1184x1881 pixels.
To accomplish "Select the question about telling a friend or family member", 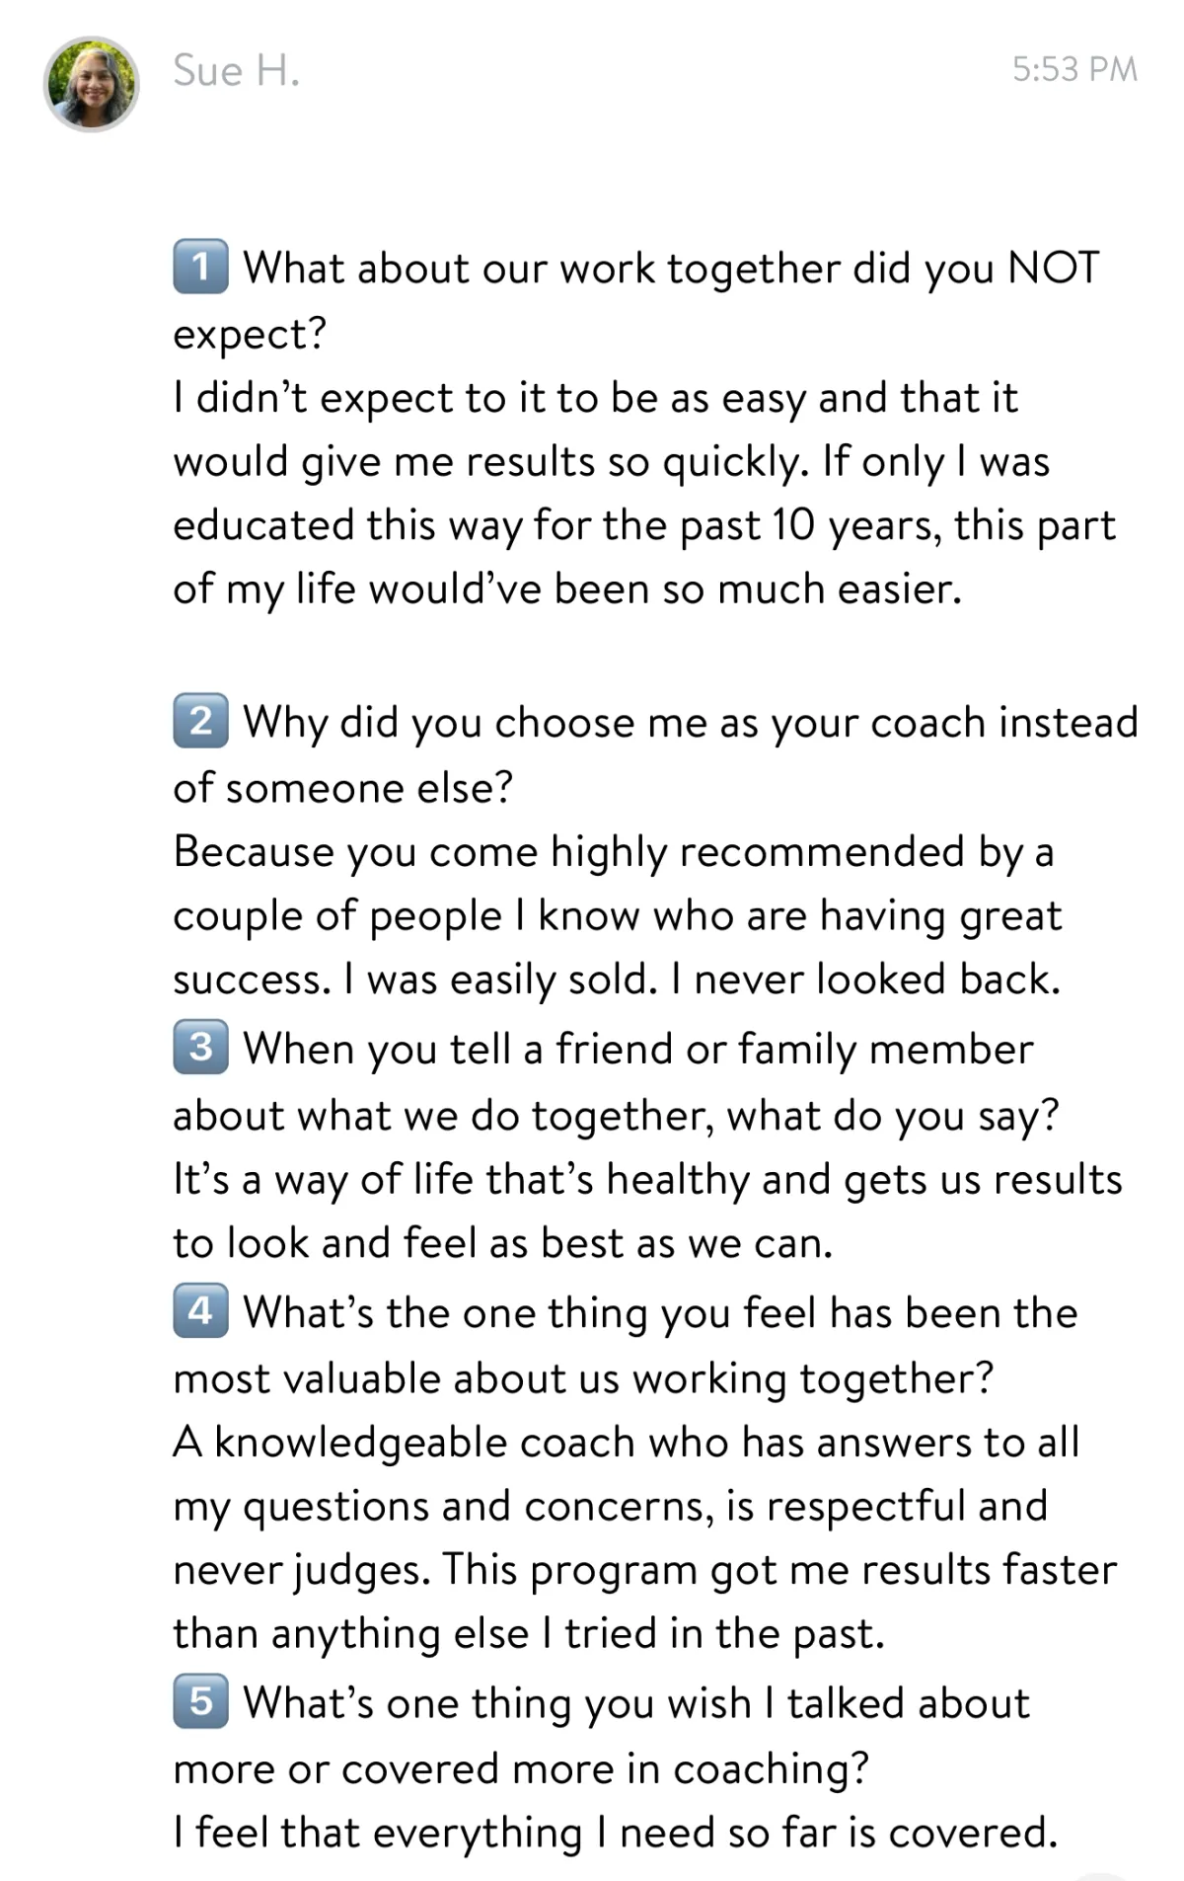I will tap(617, 1081).
